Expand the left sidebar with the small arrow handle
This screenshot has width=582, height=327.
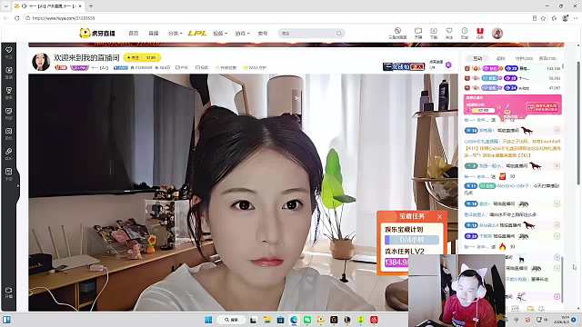pos(18,185)
